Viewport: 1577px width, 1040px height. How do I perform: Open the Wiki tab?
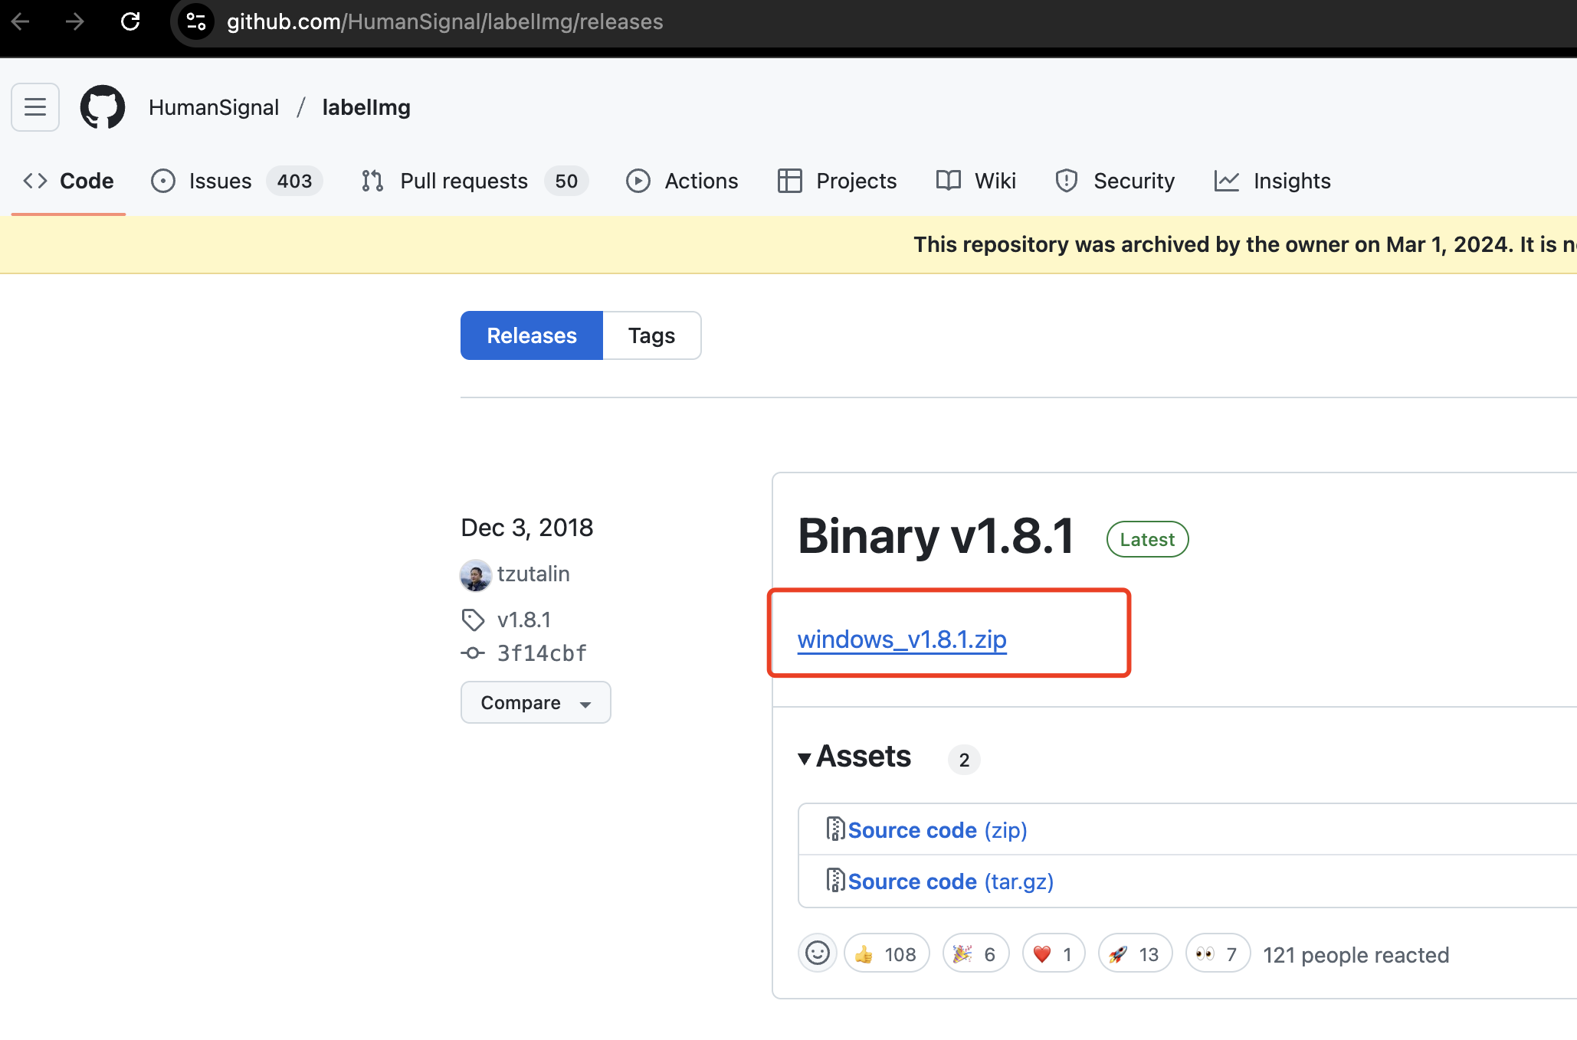point(976,181)
